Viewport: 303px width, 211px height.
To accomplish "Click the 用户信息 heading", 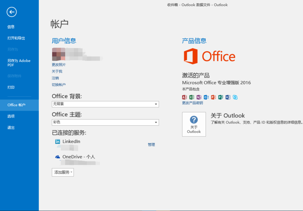I will point(64,41).
